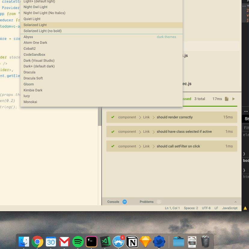
Task: Click the green test progress bar
Action: click(x=210, y=106)
